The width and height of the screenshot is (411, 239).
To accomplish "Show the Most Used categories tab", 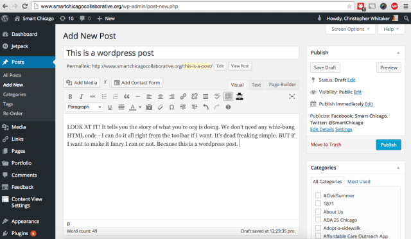I will coord(358,182).
